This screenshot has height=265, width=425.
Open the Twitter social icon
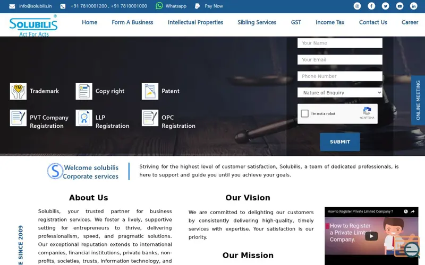tap(386, 6)
